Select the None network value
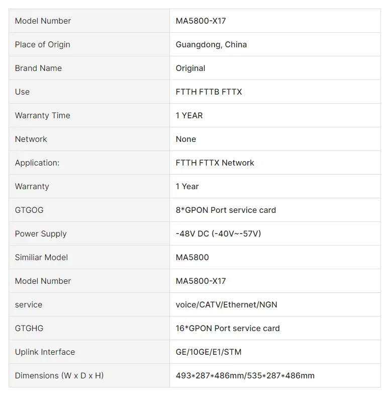This screenshot has height=393, width=388. (x=186, y=139)
